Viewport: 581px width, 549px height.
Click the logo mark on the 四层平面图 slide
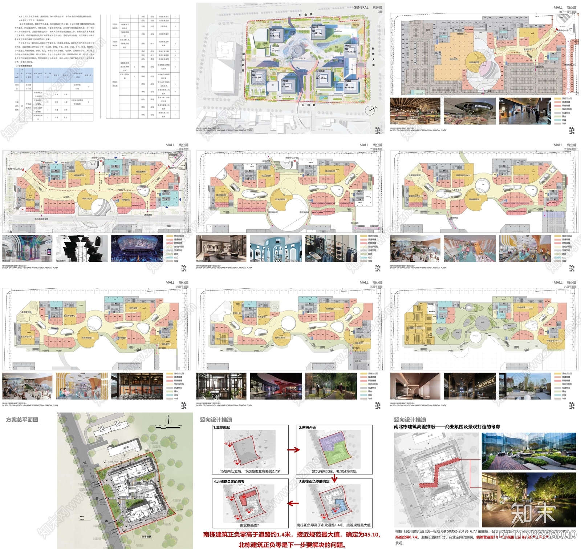coord(184,406)
